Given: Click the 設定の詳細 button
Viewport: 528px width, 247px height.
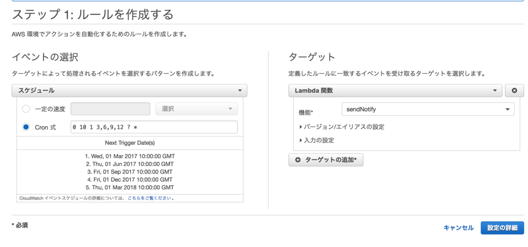Looking at the screenshot, I should (502, 228).
